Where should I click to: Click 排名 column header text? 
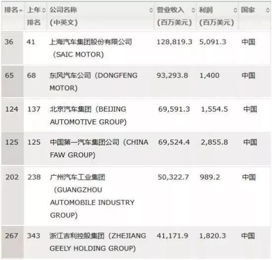pos(11,10)
